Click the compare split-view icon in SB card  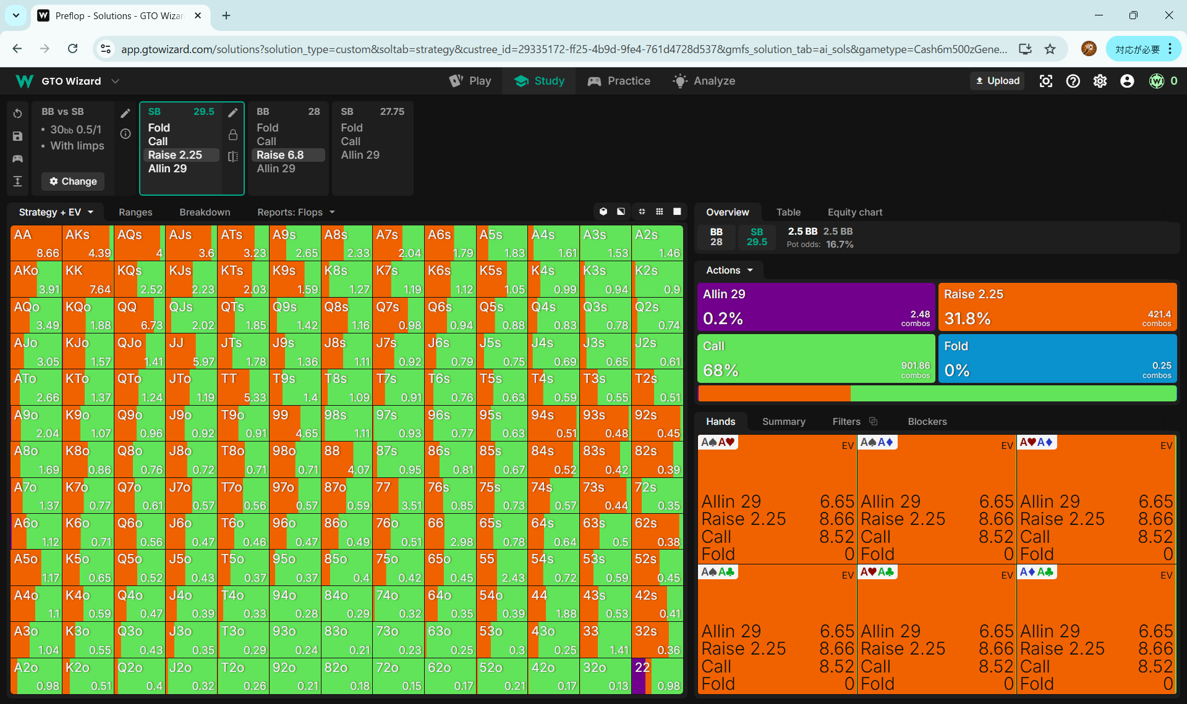232,157
